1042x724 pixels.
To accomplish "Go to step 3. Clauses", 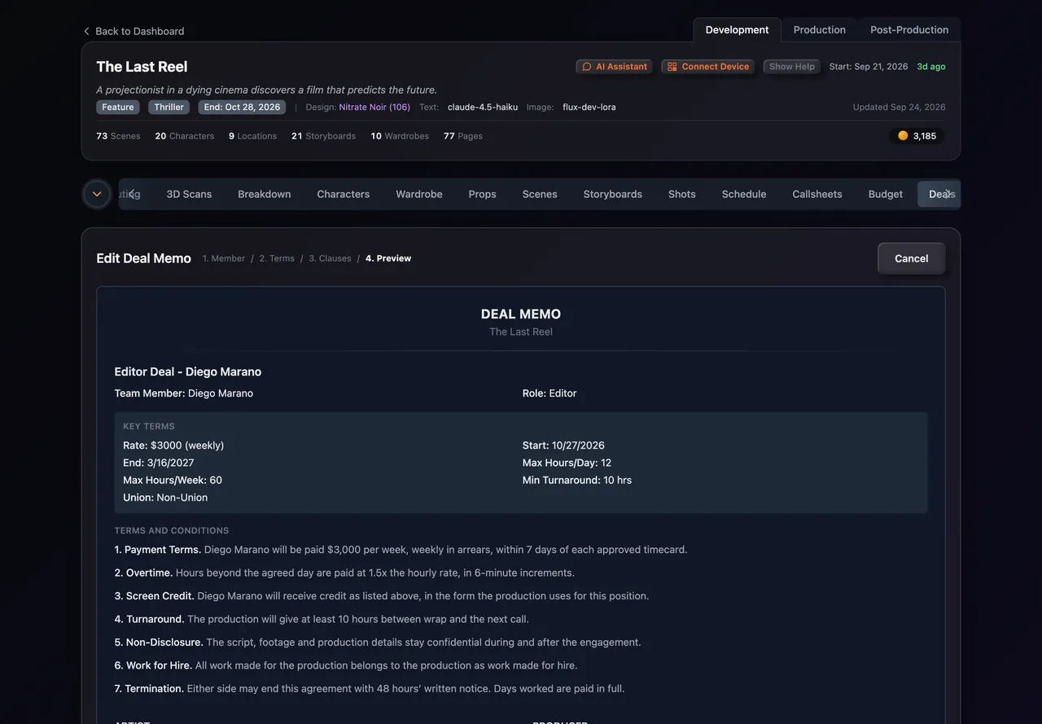I will [x=330, y=258].
